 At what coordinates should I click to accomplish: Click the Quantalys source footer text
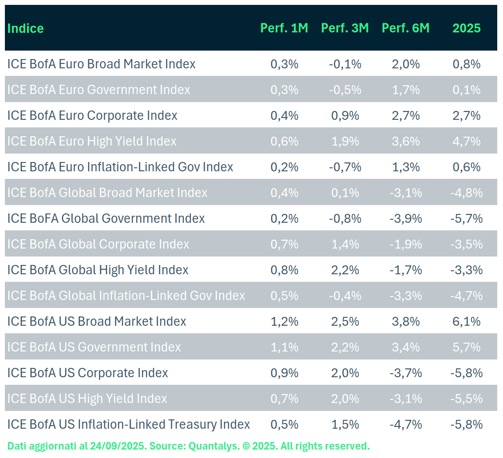pos(188,446)
